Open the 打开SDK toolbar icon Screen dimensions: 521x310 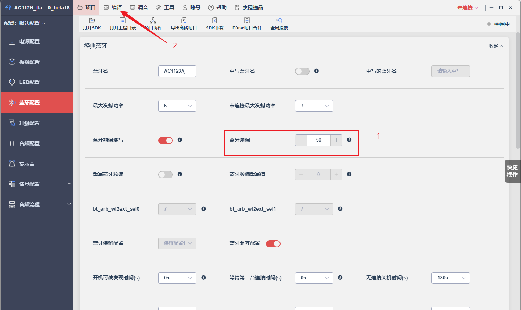92,24
